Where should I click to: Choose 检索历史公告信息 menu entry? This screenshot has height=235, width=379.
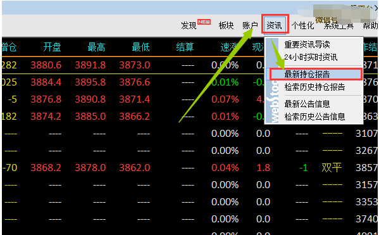[x=314, y=117]
